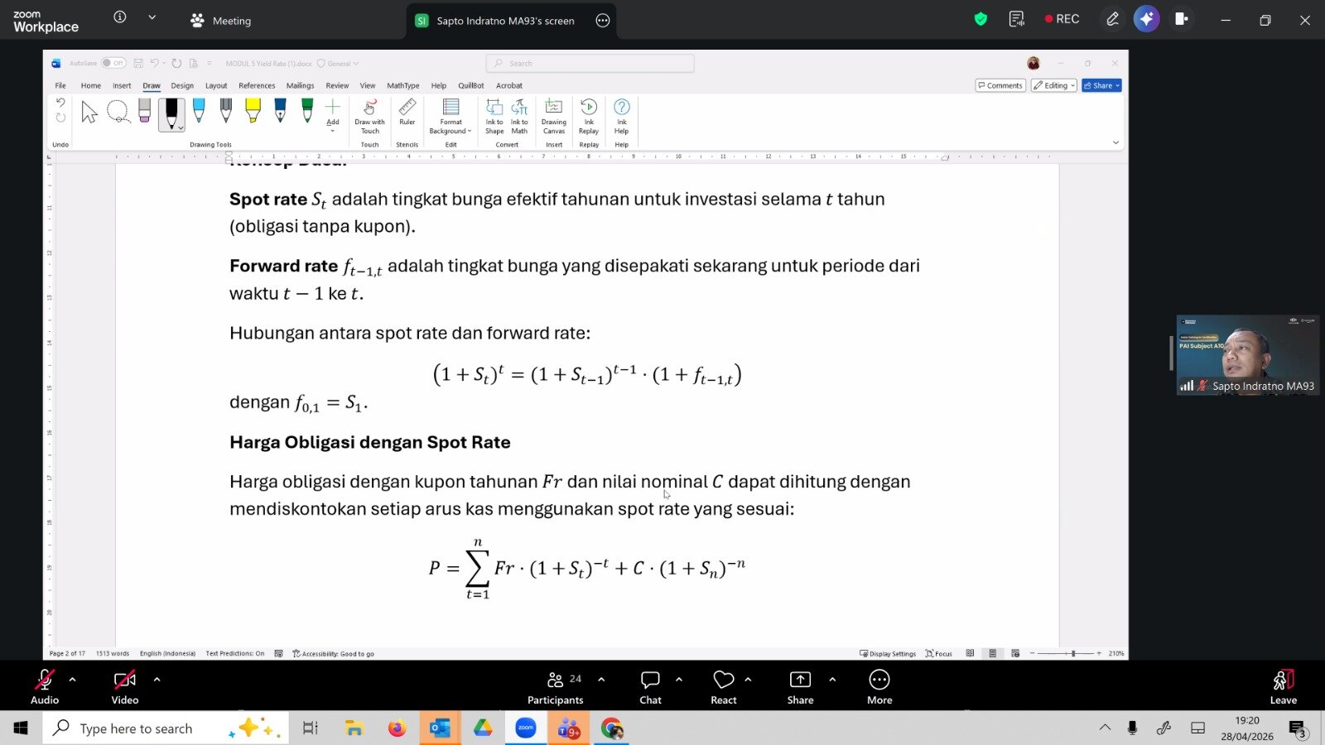
Task: Open the Insert ribbon tab
Action: pos(122,85)
